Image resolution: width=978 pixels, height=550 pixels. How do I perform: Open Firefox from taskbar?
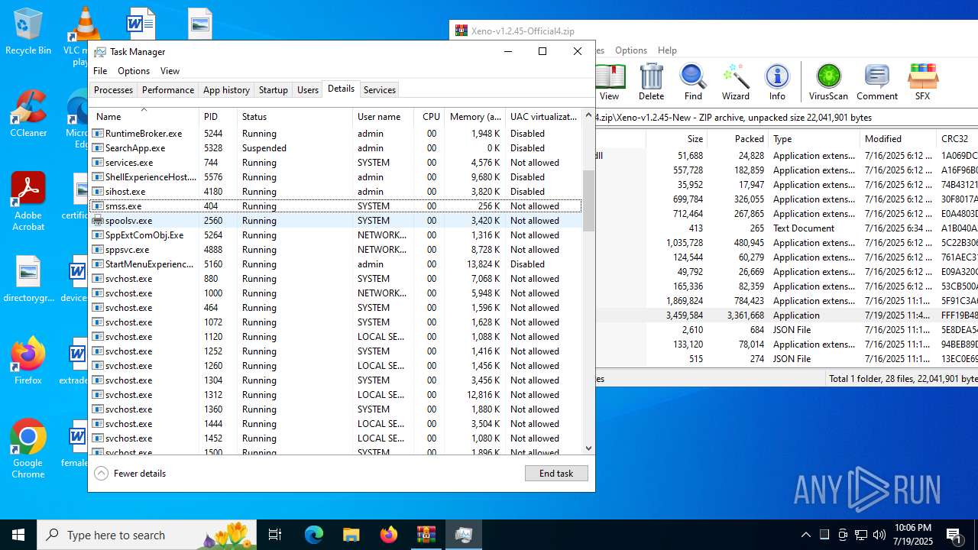click(388, 535)
